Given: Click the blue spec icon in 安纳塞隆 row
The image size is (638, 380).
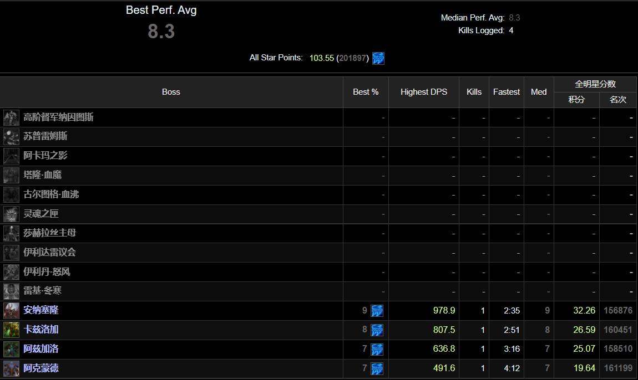Looking at the screenshot, I should (377, 311).
